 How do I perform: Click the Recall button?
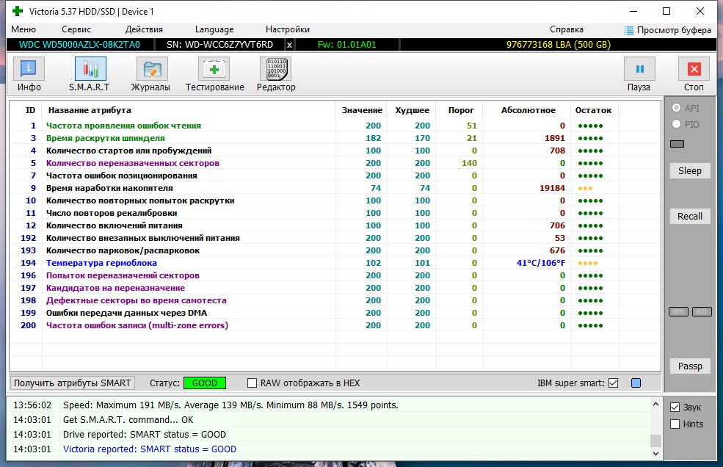pyautogui.click(x=690, y=217)
